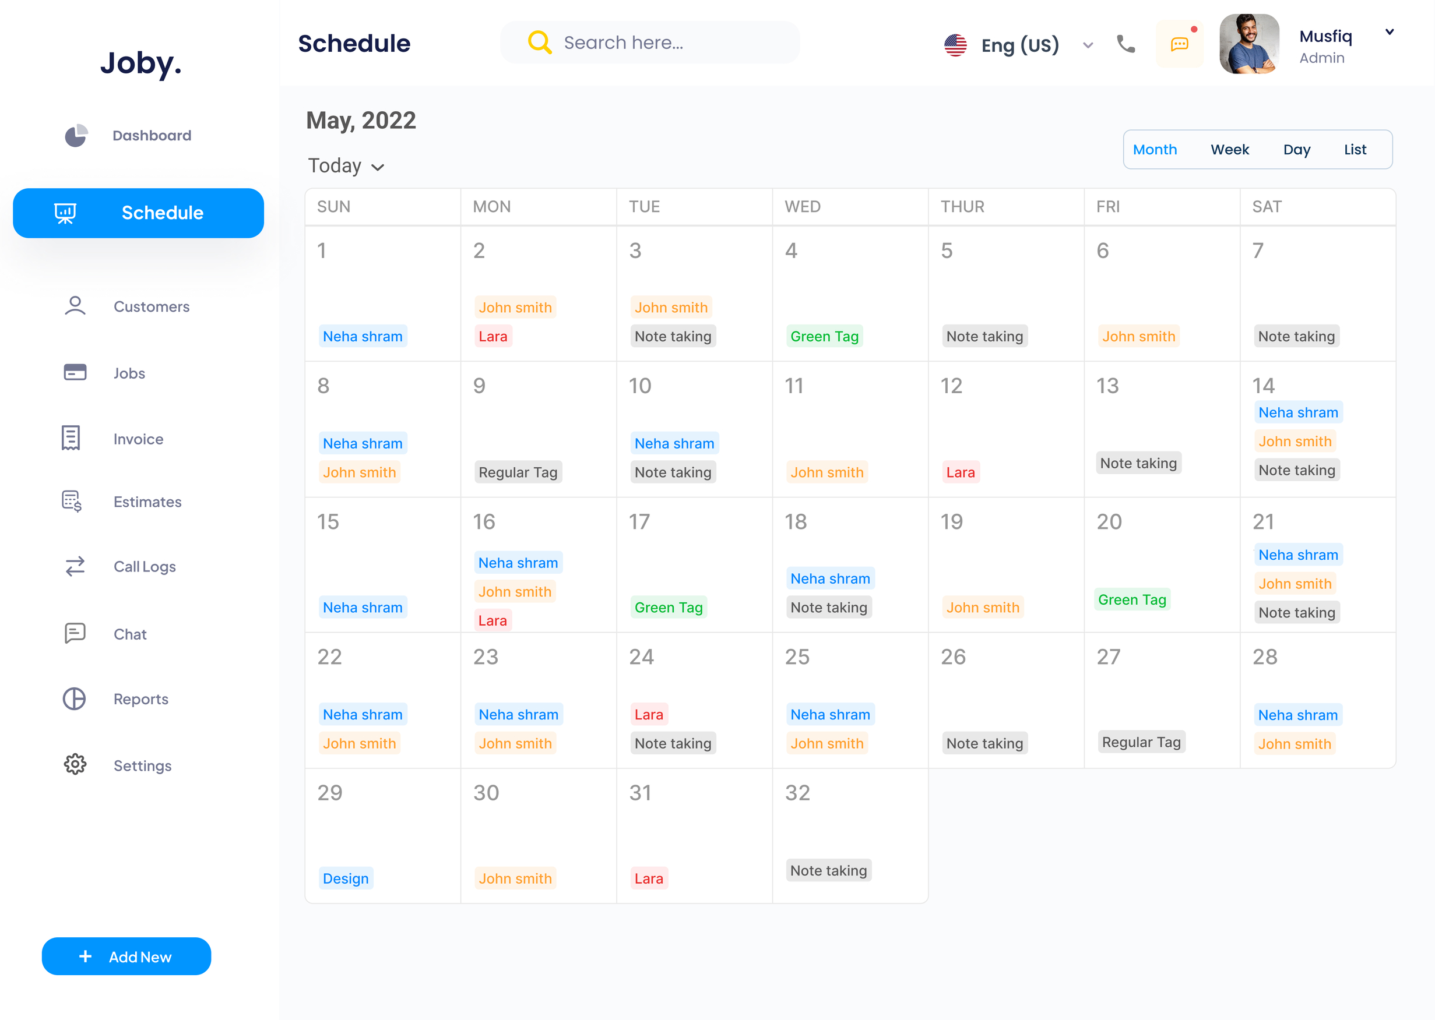The image size is (1435, 1020).
Task: Select Month view toggle
Action: 1156,149
